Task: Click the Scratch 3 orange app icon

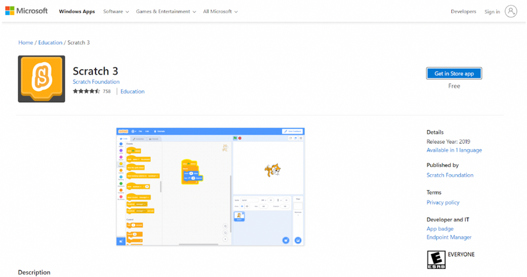Action: [x=42, y=78]
